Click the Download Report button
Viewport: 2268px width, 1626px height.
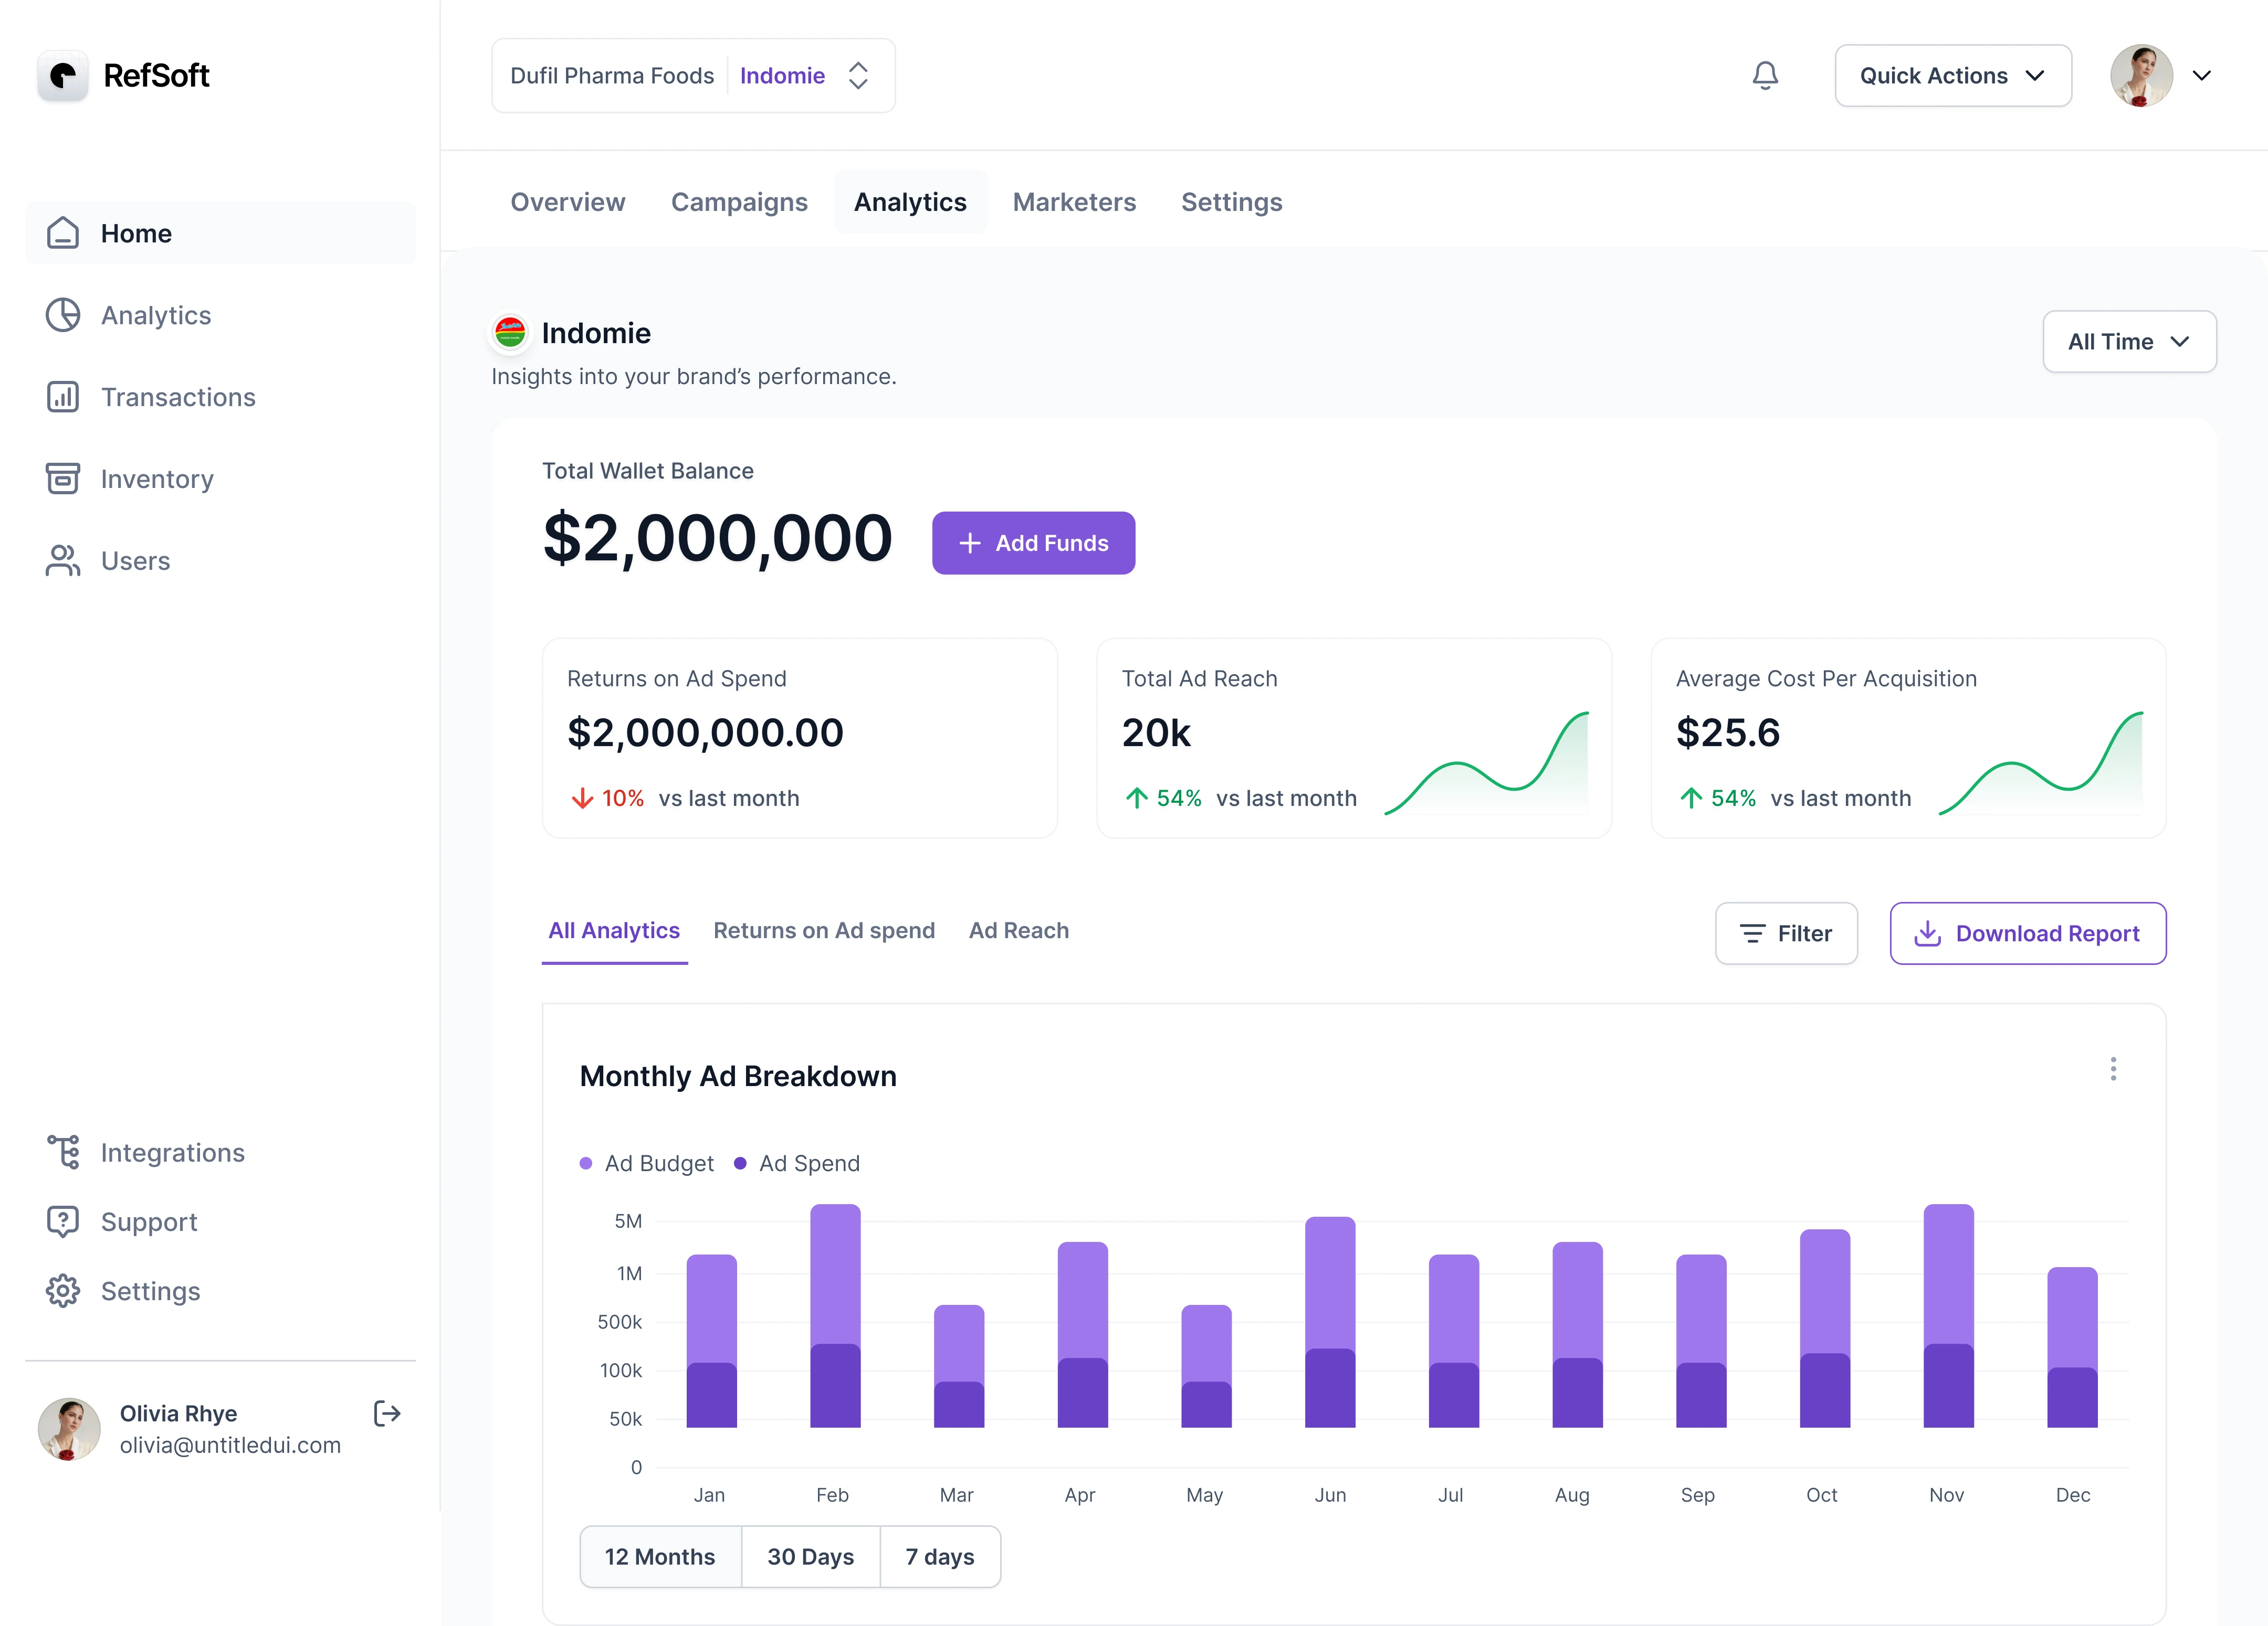[2027, 933]
